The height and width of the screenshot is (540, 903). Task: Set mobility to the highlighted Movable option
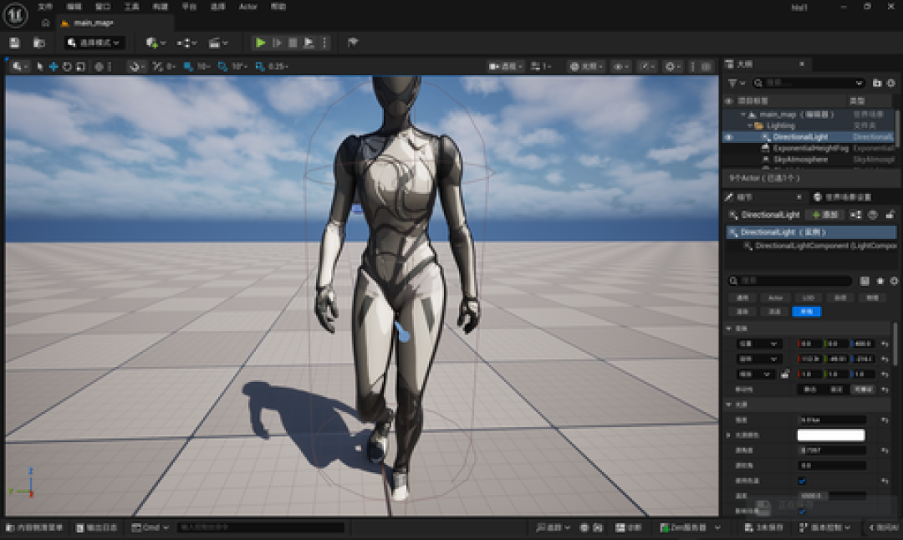point(863,390)
